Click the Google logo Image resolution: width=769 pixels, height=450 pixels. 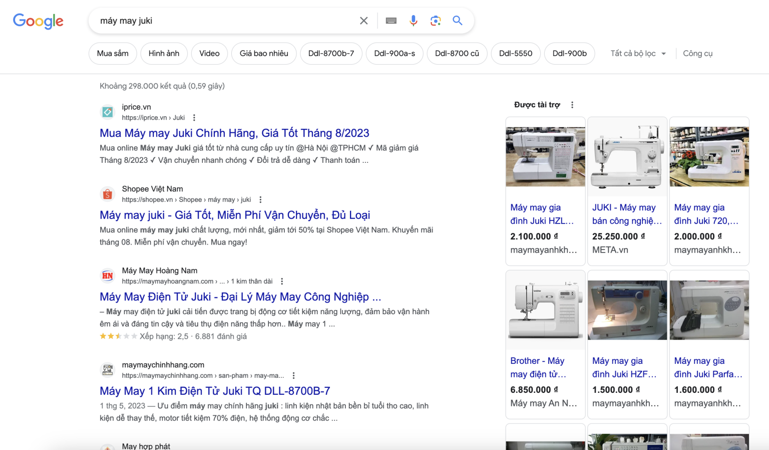(x=38, y=21)
